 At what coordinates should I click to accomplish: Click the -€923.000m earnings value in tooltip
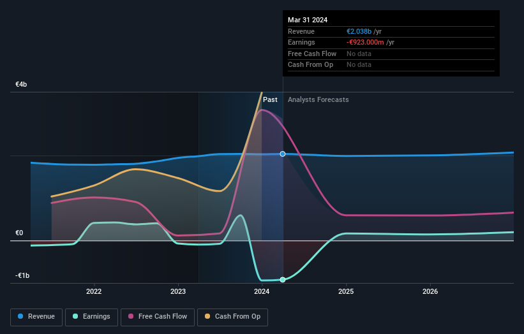(x=365, y=42)
